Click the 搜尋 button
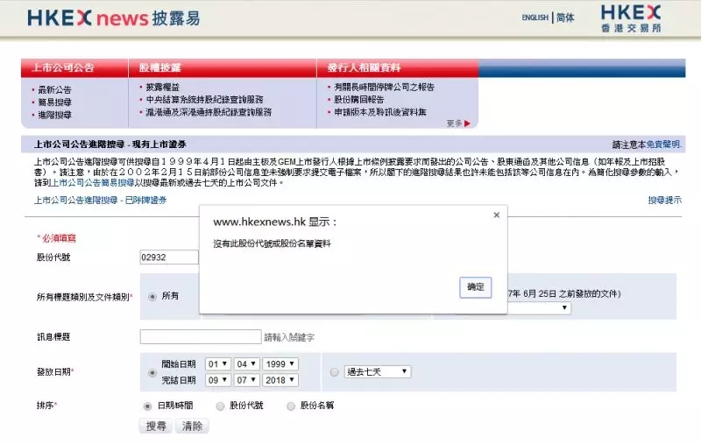This screenshot has width=701, height=444. click(156, 426)
